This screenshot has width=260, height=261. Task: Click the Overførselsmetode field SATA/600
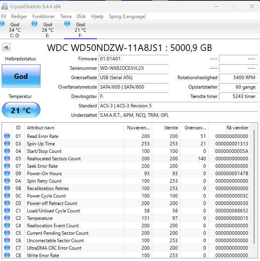133,87
